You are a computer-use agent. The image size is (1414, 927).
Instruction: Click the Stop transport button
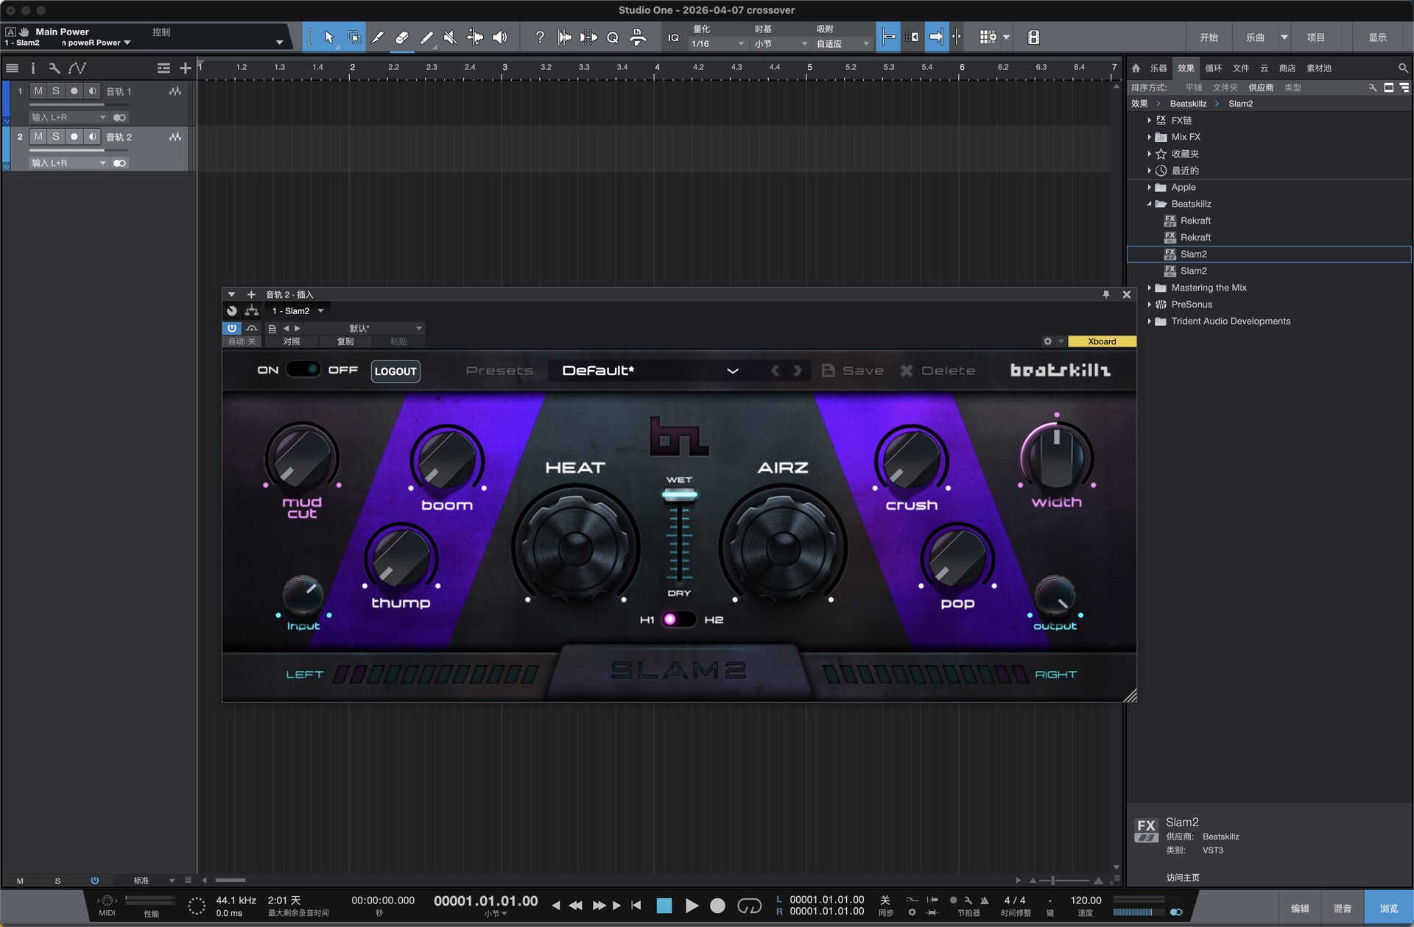tap(664, 906)
